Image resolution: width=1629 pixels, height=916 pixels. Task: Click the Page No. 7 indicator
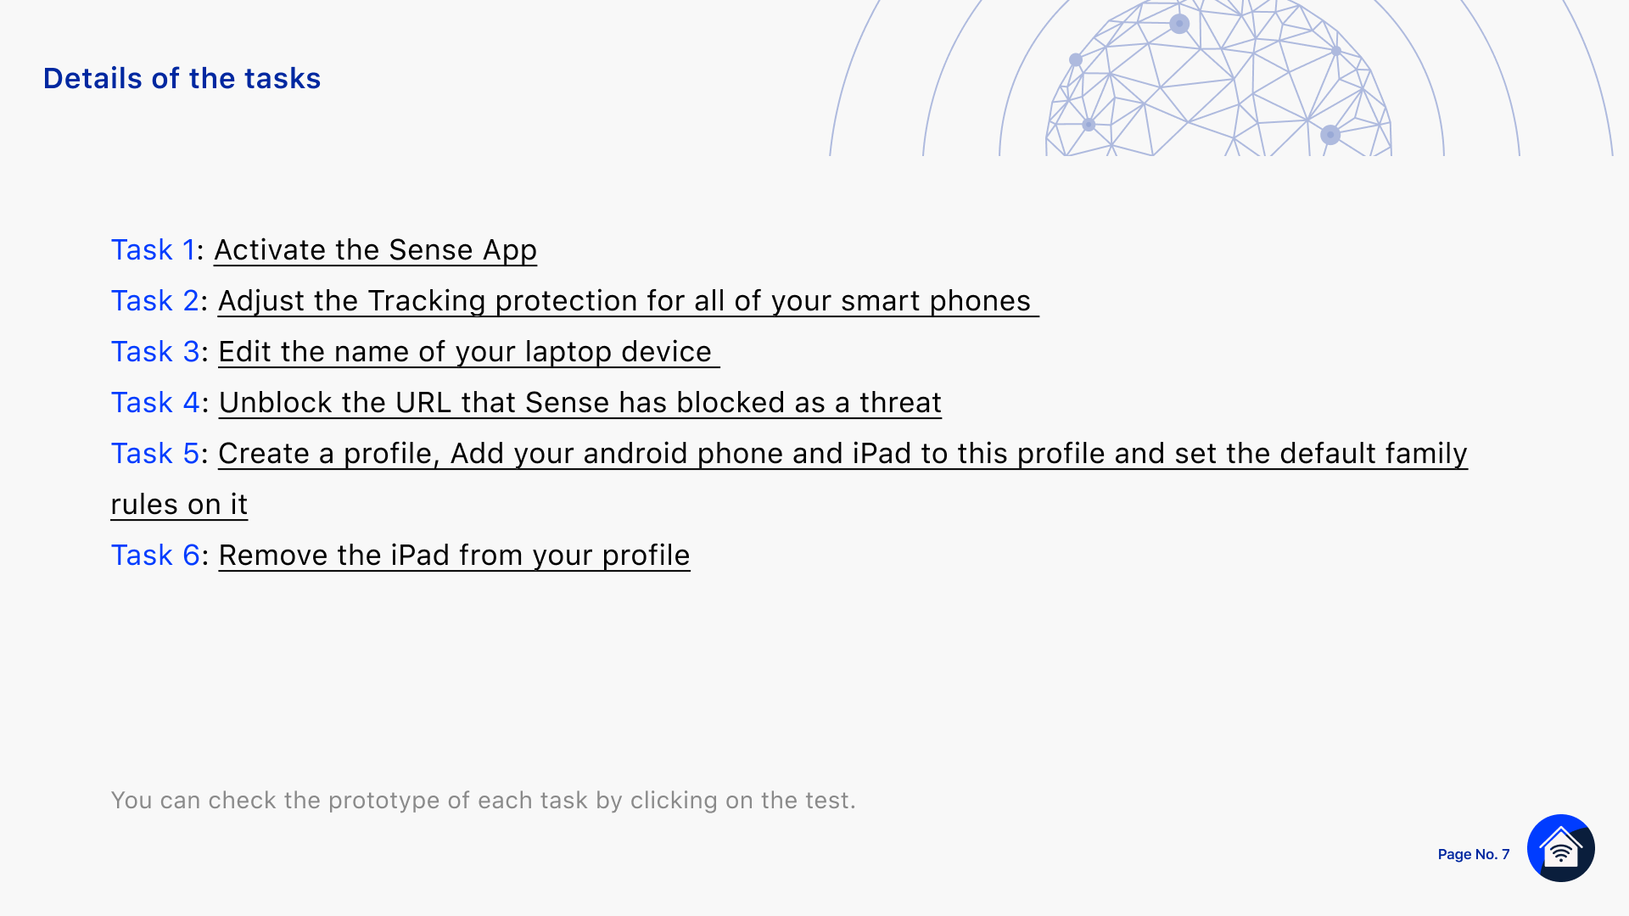tap(1474, 854)
